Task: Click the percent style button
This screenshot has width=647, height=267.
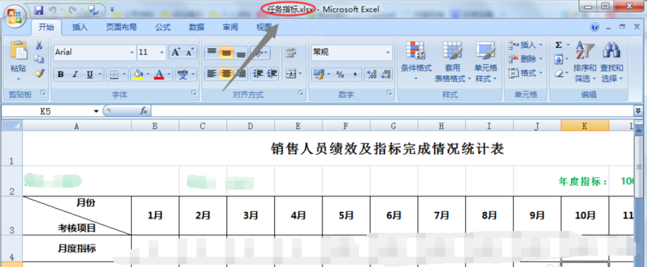Action: (340, 74)
